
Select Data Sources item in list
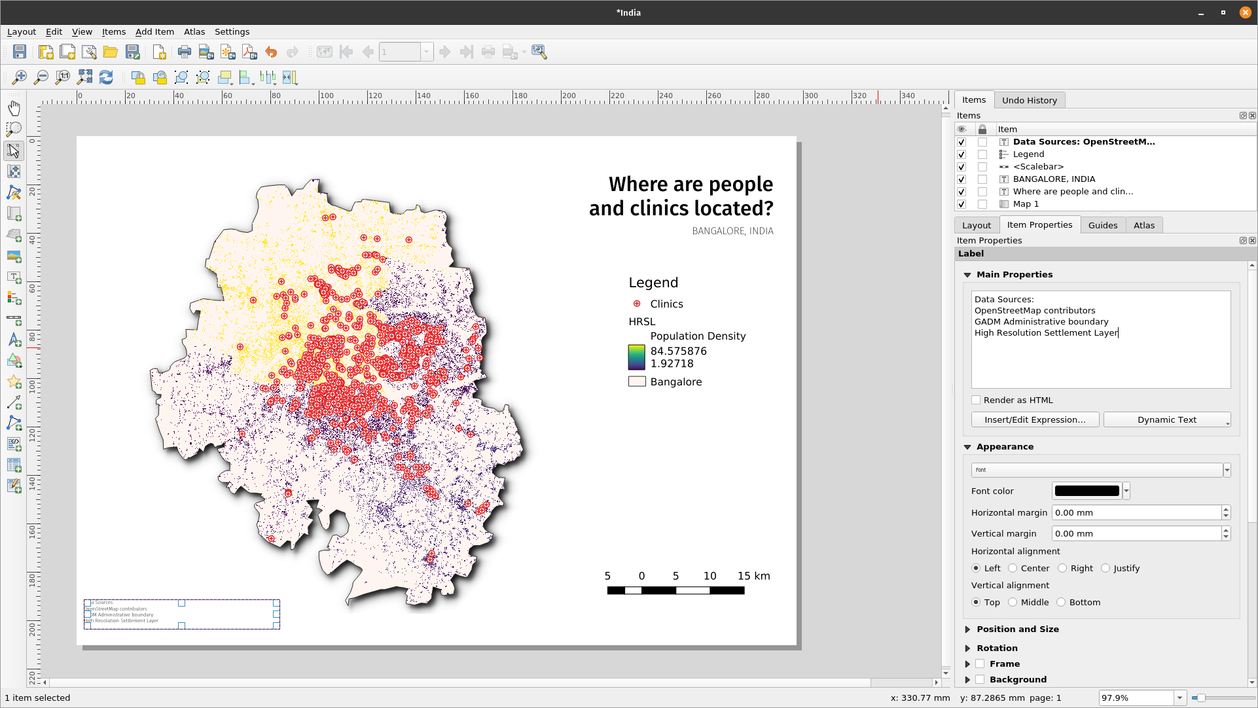(1084, 142)
